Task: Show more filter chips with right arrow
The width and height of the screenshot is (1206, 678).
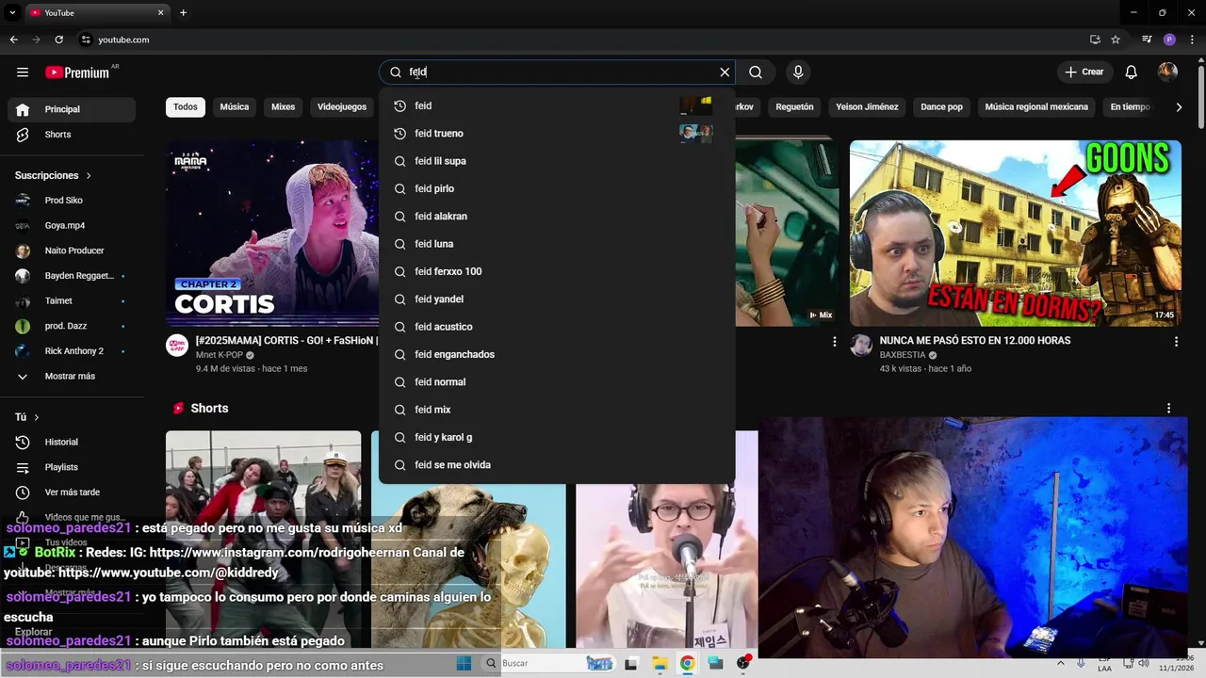Action: [x=1179, y=107]
